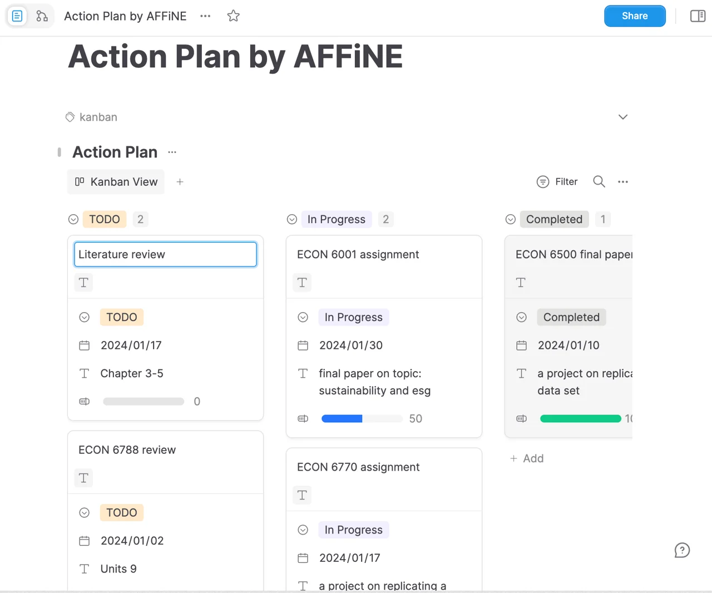Click the In Progress column count badge

coord(385,220)
